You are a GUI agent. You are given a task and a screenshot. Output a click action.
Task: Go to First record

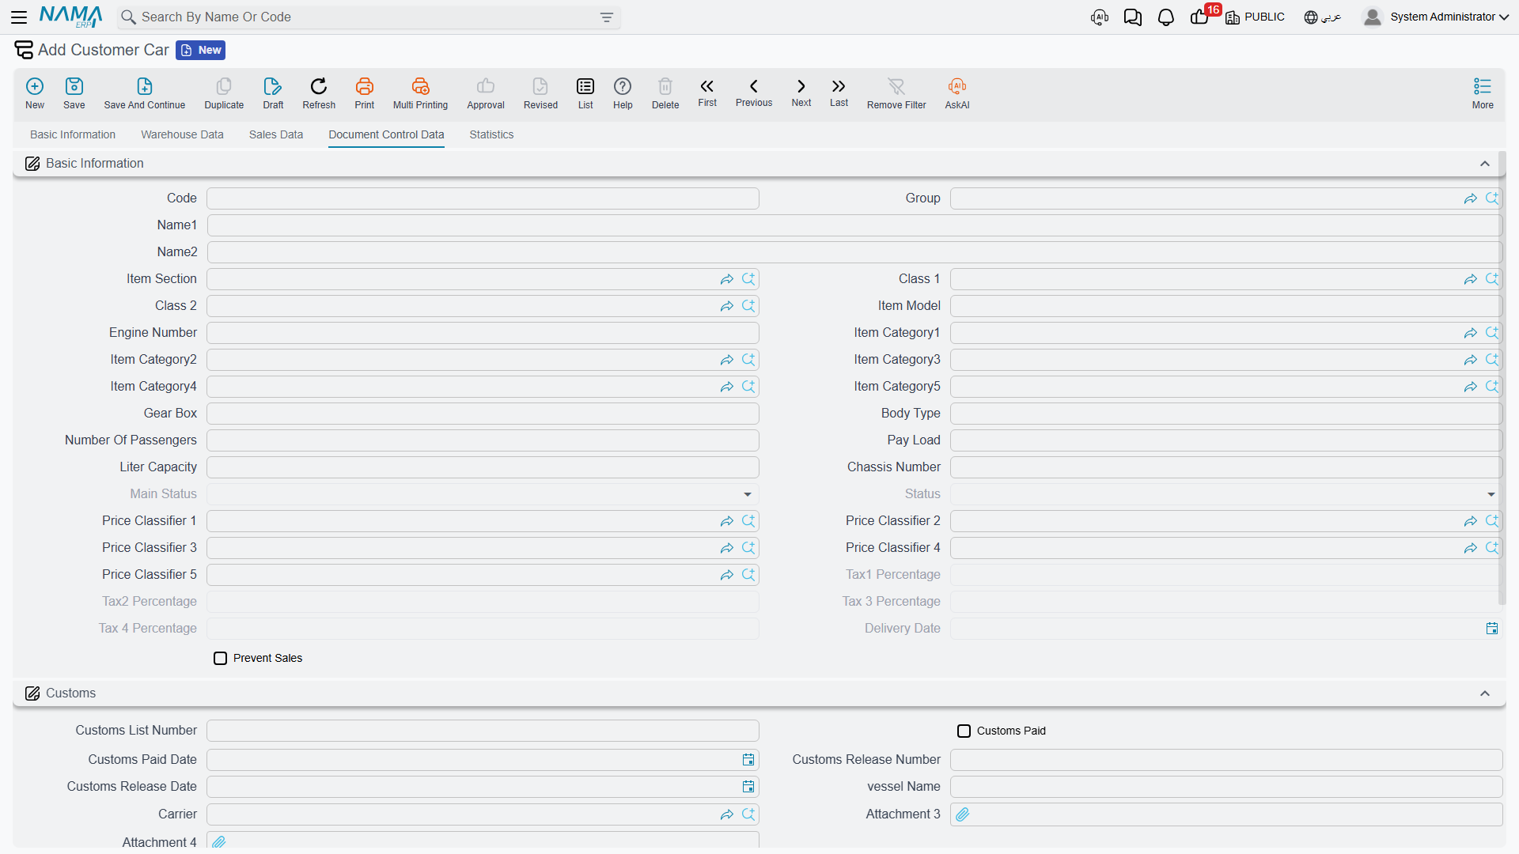707,93
